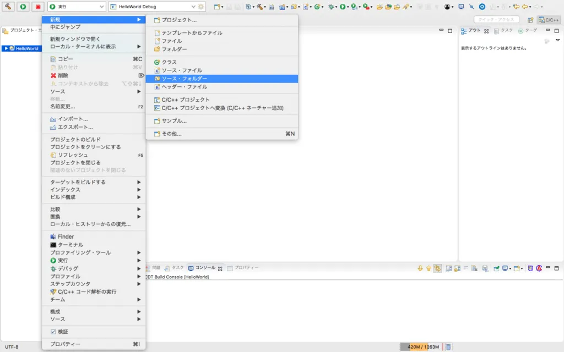Click console Show previous error up arrow
This screenshot has height=352, width=564.
[429, 268]
